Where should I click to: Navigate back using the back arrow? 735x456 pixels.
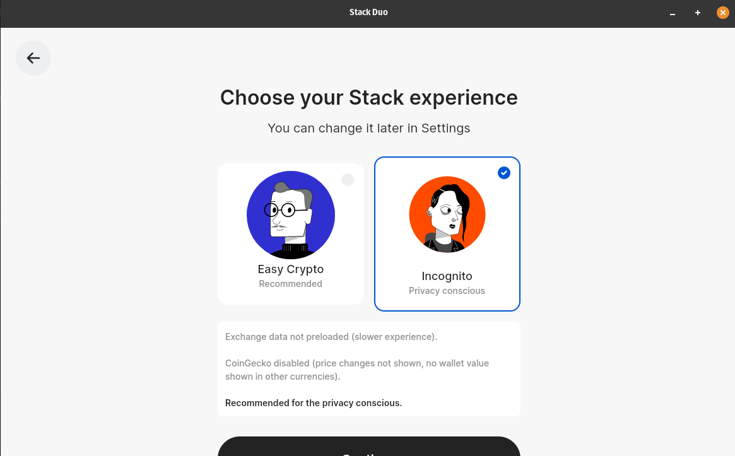[33, 57]
